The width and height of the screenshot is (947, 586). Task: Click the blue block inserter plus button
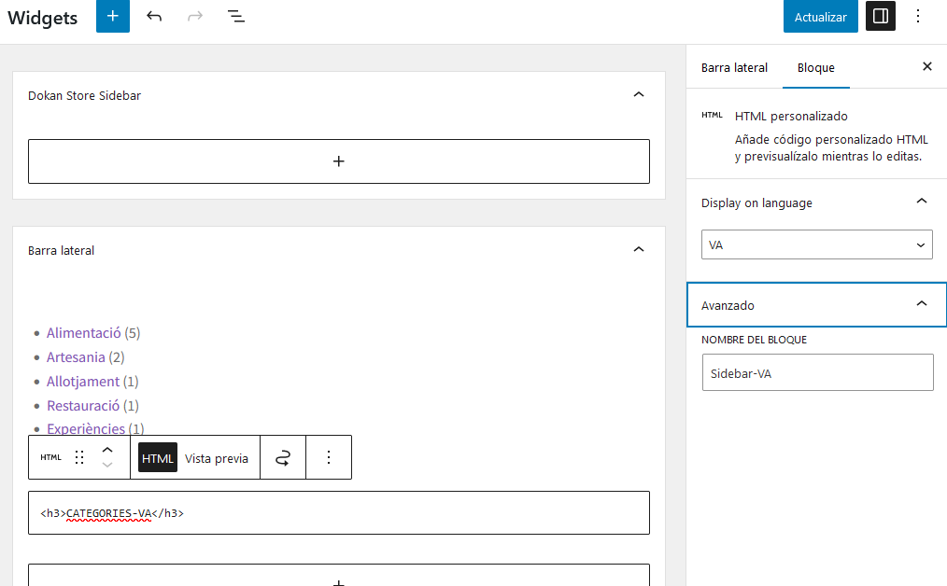click(x=113, y=17)
